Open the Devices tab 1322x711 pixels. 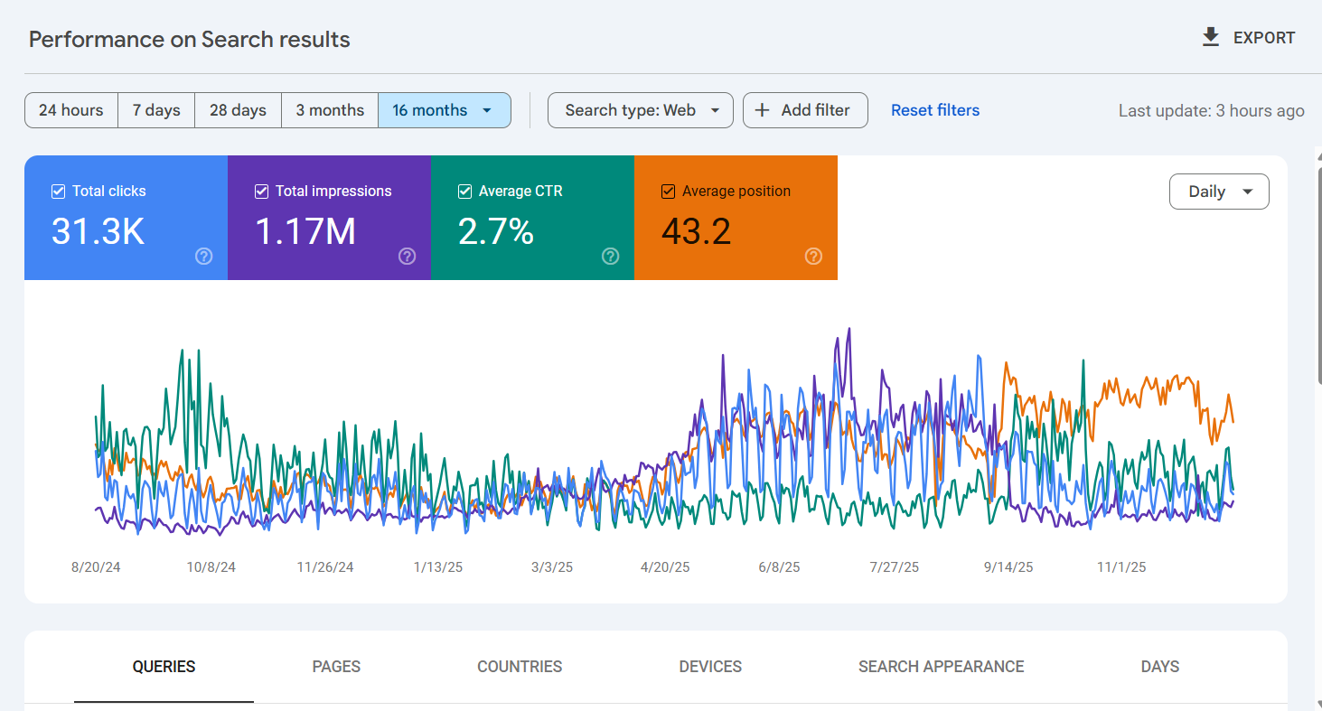click(710, 666)
